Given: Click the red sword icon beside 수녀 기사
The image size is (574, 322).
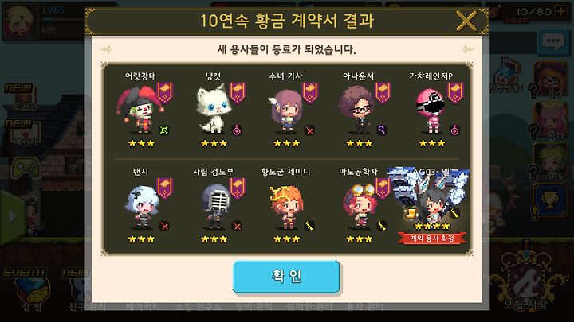Looking at the screenshot, I should click(x=309, y=130).
